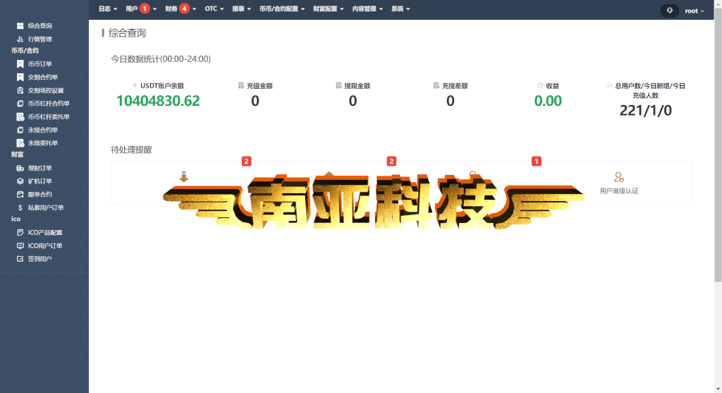This screenshot has width=722, height=393.
Task: Click the 矿机订单 layers icon
Action: 20,181
